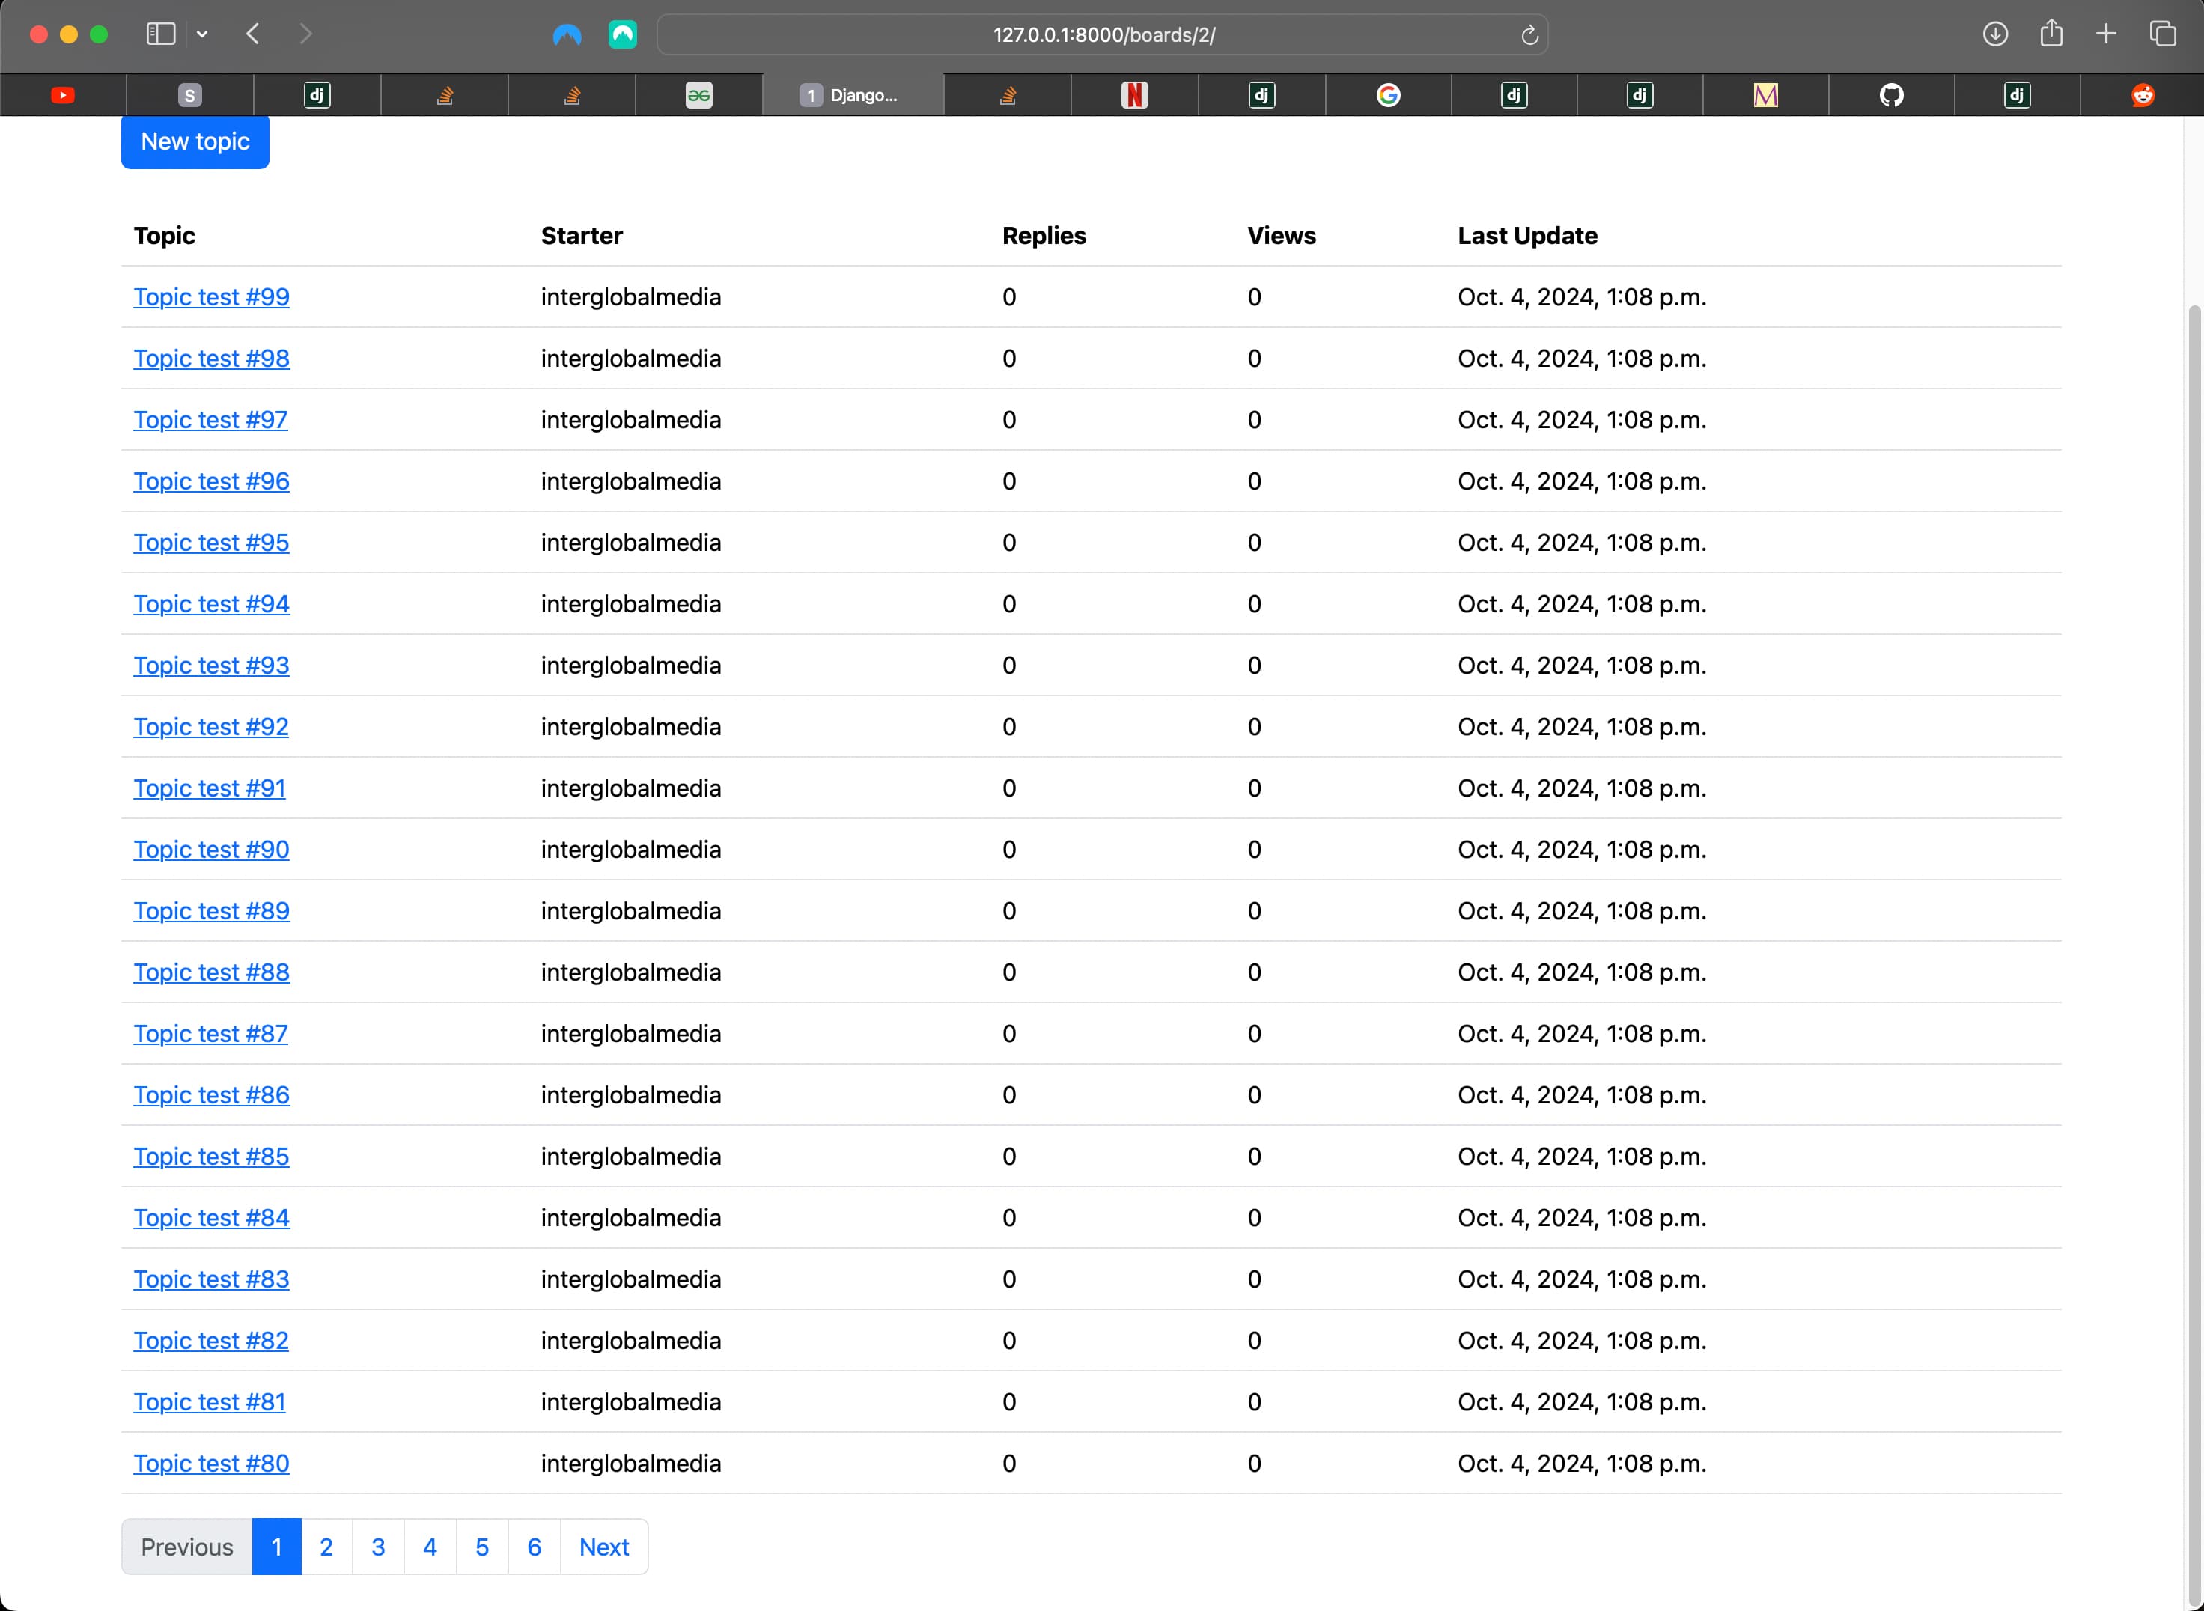Open Topic test #86

[212, 1096]
